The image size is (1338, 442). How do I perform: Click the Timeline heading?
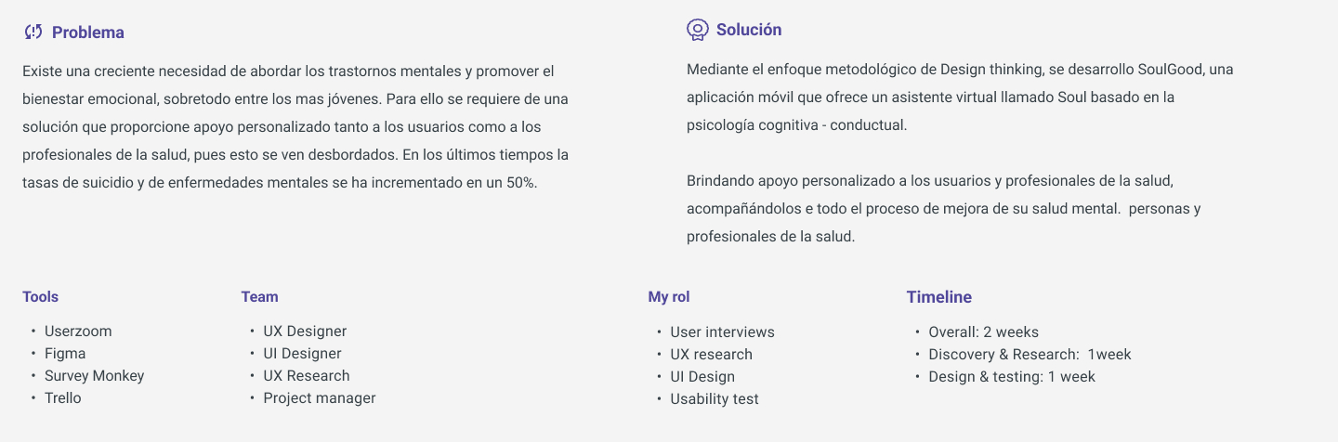point(938,297)
